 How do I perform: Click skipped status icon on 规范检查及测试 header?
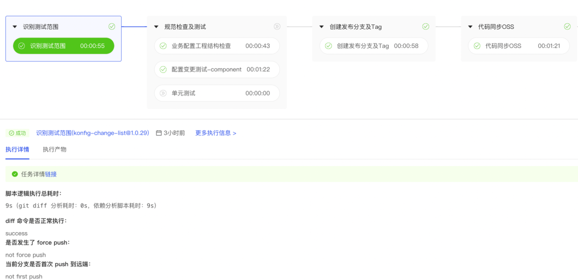tap(277, 27)
